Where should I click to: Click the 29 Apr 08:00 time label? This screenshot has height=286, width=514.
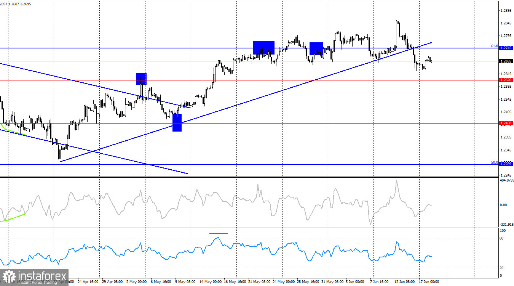(x=113, y=282)
